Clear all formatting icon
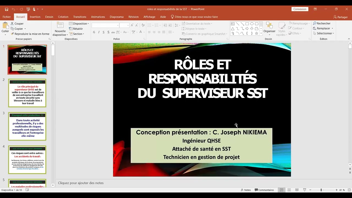Viewport: 352px width, 198px height. pos(143,25)
